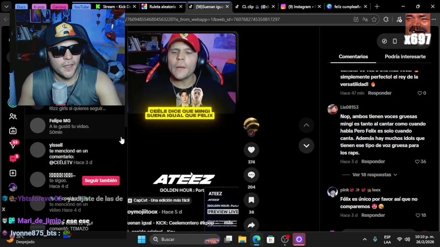This screenshot has width=440, height=247.
Task: Expand the YouTube tab group
Action: (81, 7)
